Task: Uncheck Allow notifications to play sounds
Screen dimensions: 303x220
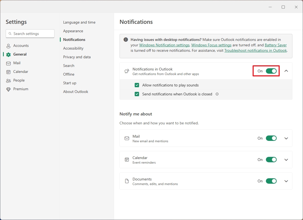Action: [137, 85]
